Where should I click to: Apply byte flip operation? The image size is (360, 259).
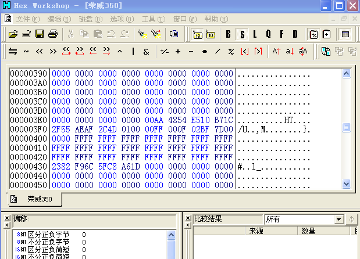pos(13,52)
